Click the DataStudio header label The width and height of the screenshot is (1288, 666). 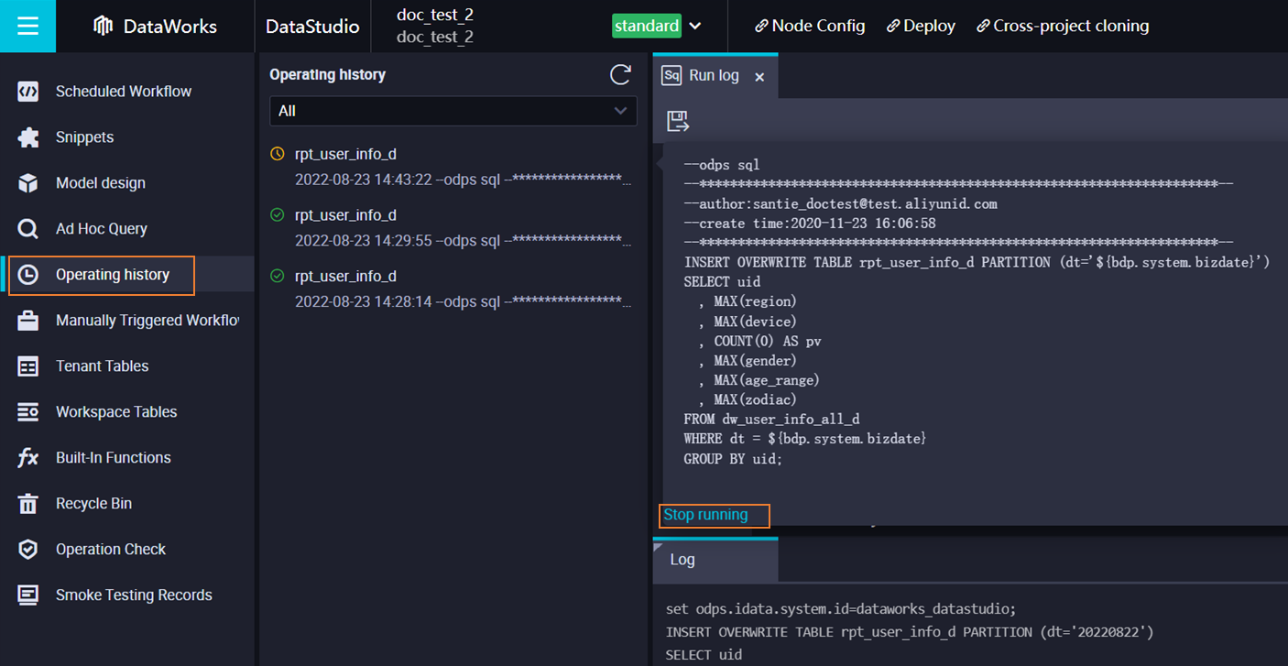click(312, 27)
